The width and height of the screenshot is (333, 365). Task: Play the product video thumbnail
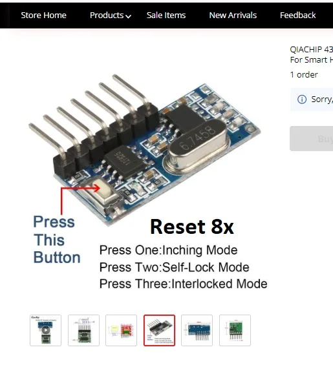click(x=46, y=330)
